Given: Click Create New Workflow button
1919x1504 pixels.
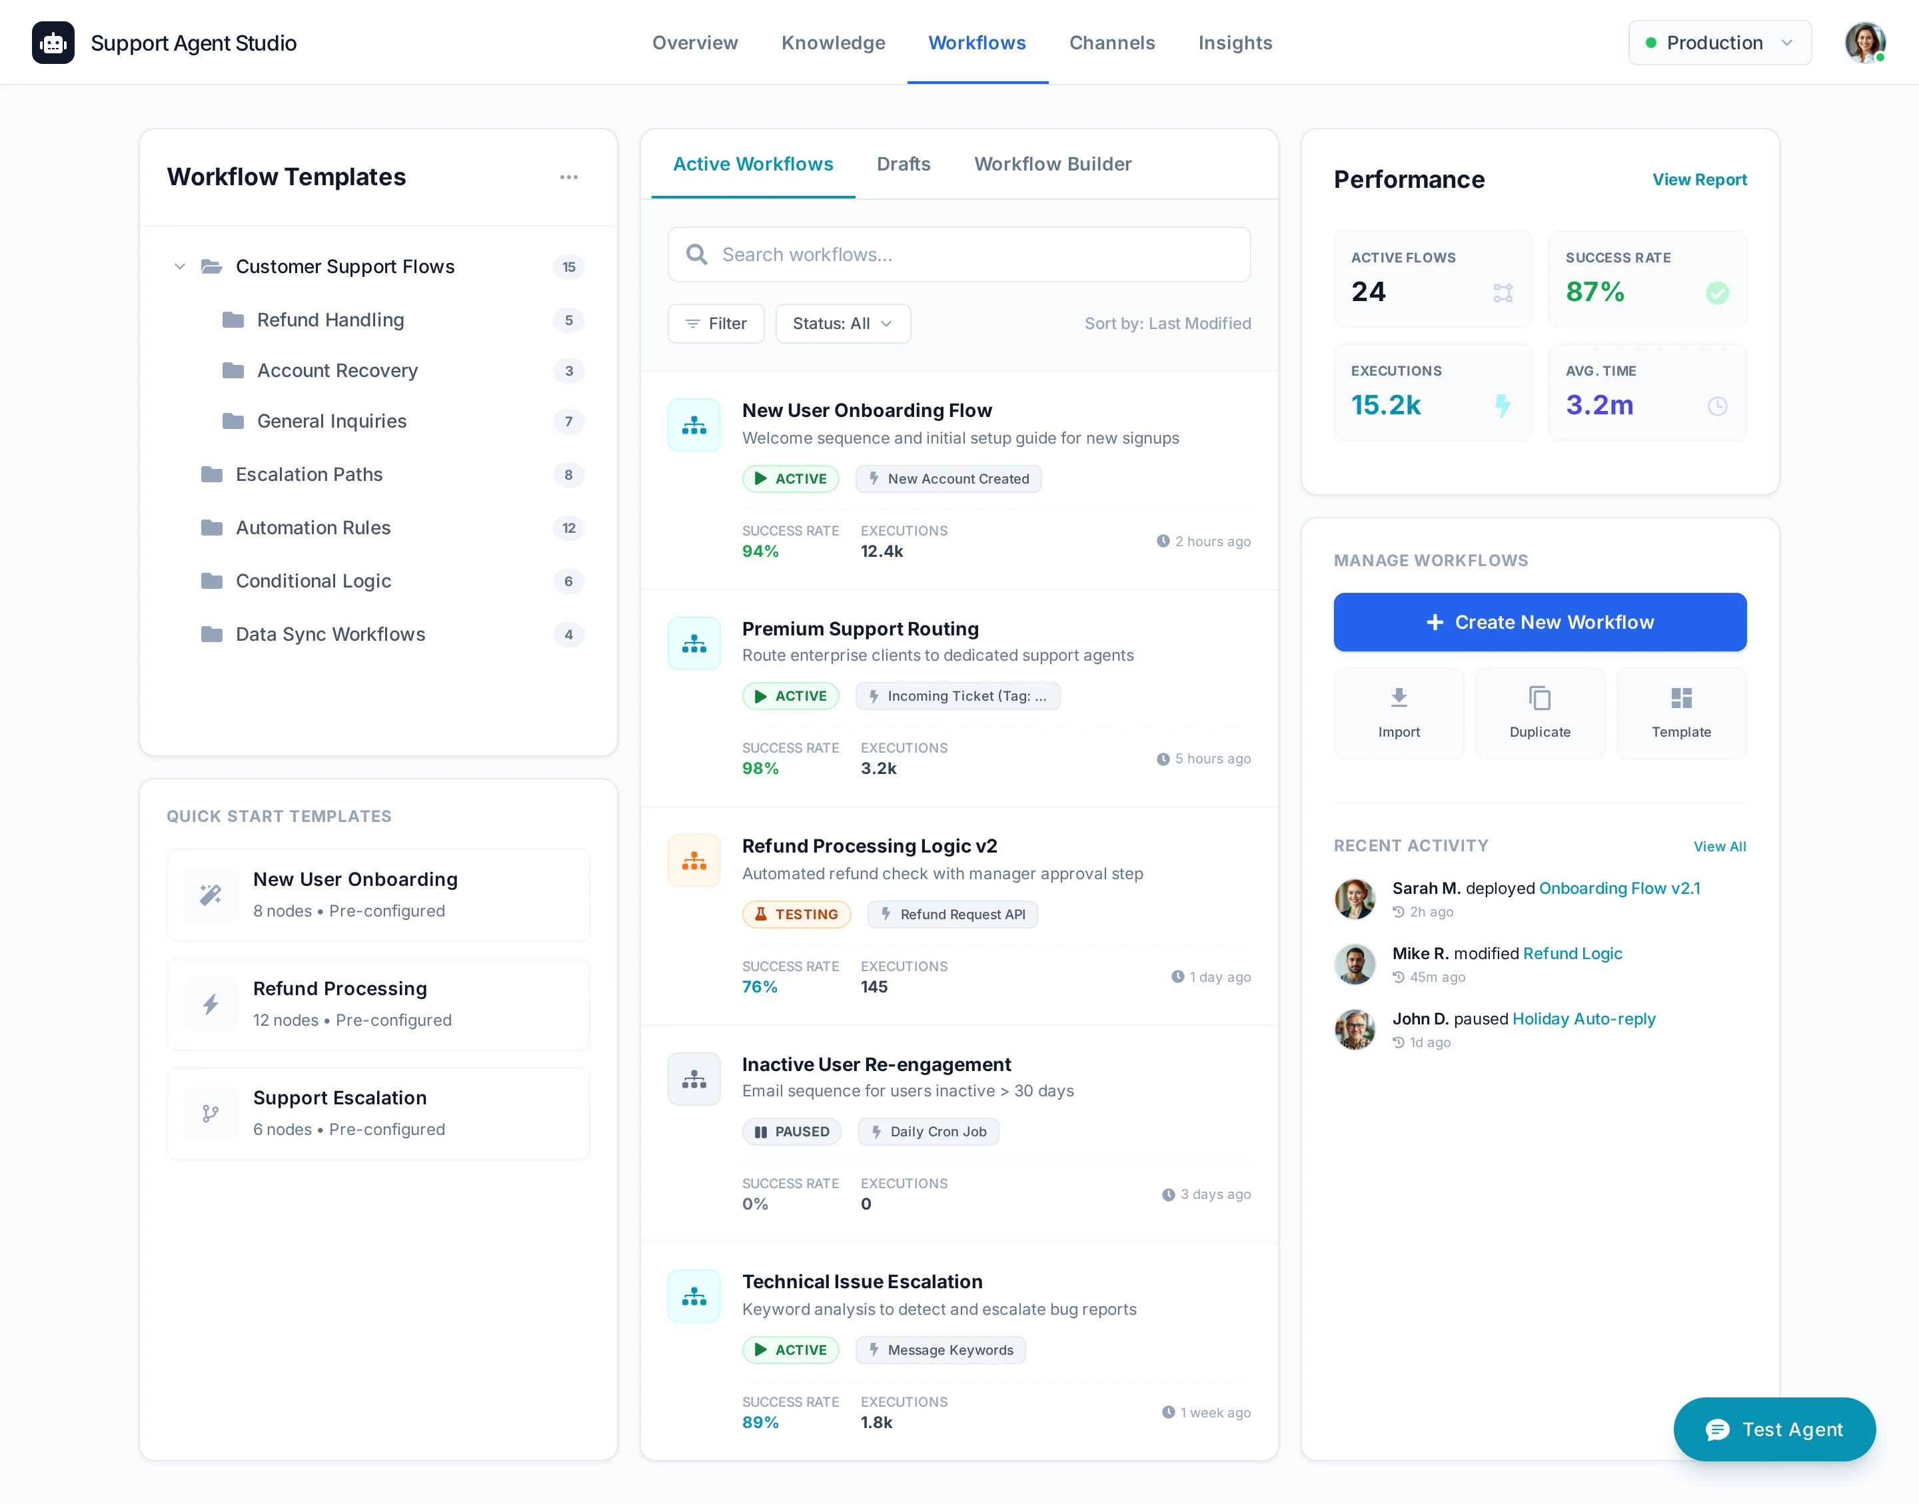Looking at the screenshot, I should 1539,621.
